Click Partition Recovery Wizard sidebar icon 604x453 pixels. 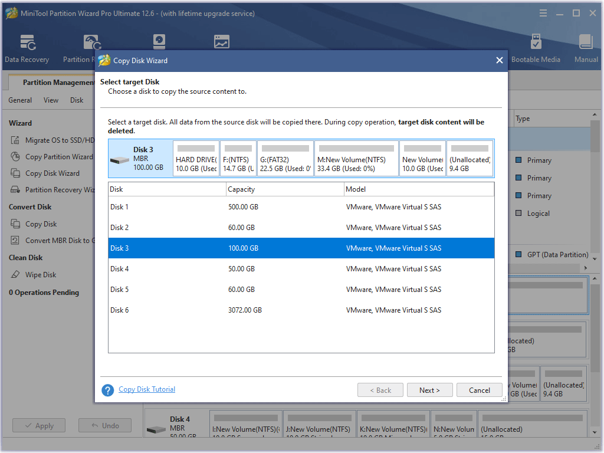(15, 189)
